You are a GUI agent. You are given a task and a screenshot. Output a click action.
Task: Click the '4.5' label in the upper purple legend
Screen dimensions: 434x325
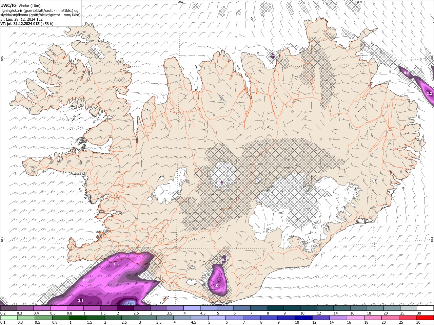(x=203, y=313)
